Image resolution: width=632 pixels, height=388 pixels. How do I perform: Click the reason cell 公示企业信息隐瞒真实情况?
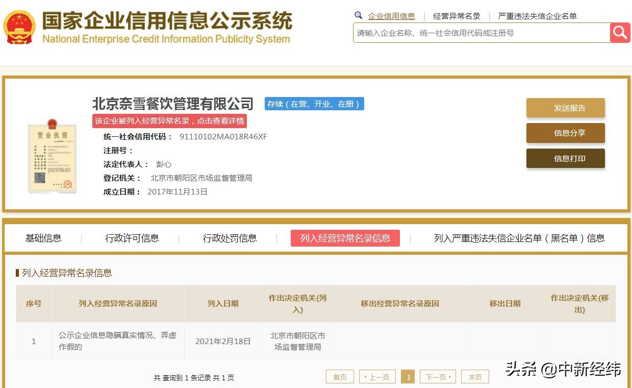pos(117,341)
